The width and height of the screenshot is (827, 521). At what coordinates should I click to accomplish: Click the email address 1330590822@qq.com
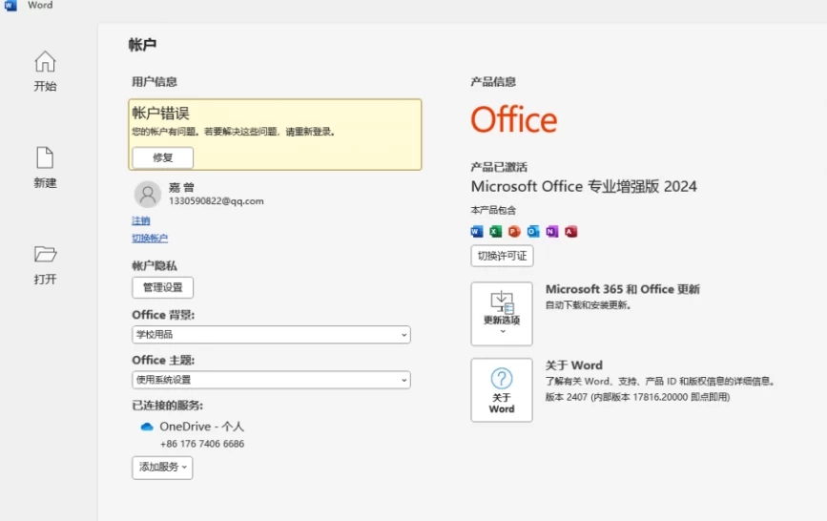[217, 201]
